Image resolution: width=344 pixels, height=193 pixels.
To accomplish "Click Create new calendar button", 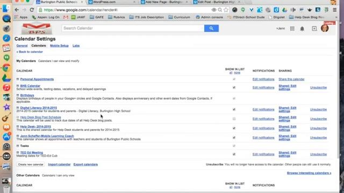I will coord(31,165).
